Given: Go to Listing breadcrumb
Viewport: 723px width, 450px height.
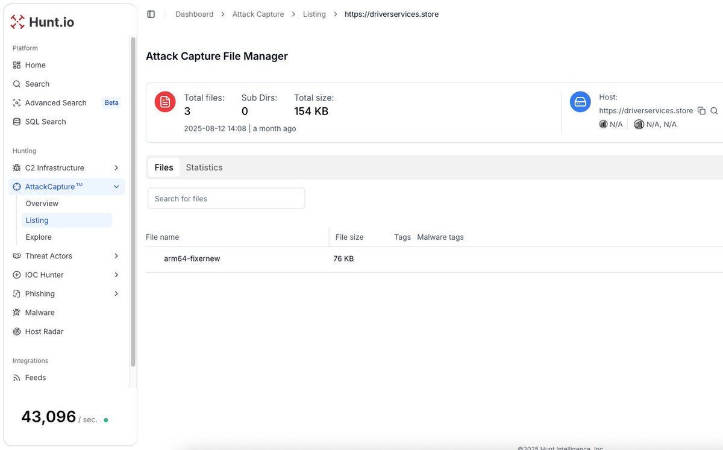Looking at the screenshot, I should [315, 14].
